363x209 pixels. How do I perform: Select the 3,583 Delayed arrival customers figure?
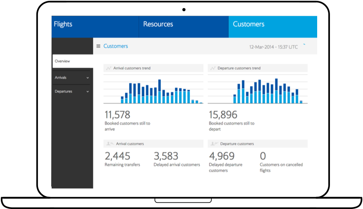166,156
